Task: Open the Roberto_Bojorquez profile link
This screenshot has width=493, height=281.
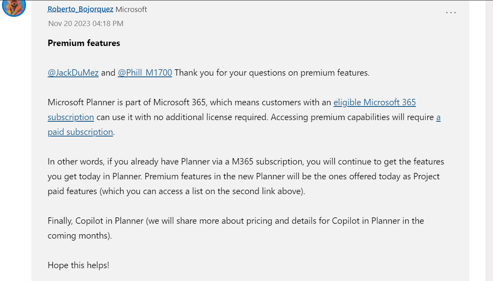Action: tap(80, 9)
